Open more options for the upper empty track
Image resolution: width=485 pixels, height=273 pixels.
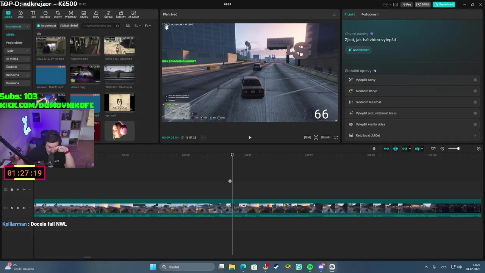[30, 190]
